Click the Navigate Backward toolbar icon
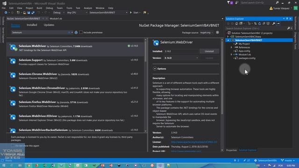This screenshot has width=299, height=168. [x=6, y=13]
